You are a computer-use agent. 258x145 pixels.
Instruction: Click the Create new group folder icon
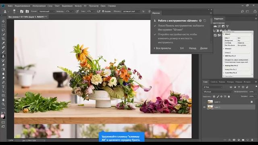tap(243, 140)
